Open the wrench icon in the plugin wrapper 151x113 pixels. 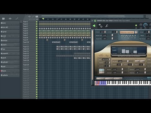tap(107, 26)
